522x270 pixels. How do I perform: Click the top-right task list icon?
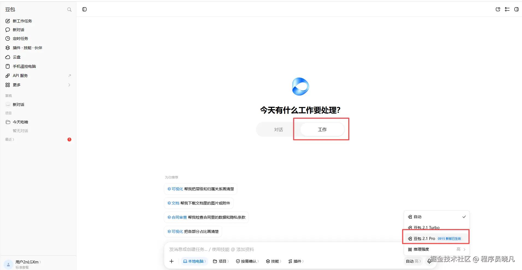[507, 9]
